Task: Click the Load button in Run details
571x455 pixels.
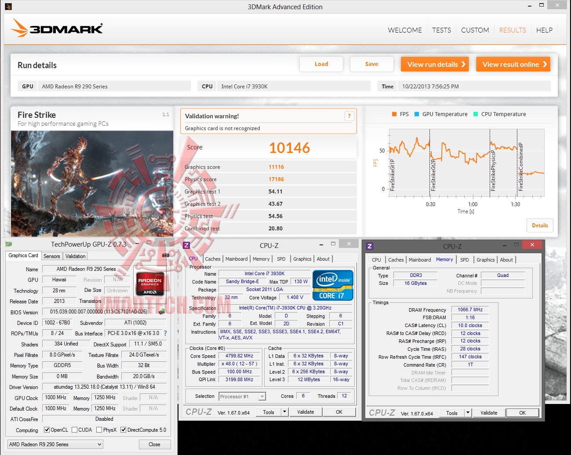Action: coord(321,64)
